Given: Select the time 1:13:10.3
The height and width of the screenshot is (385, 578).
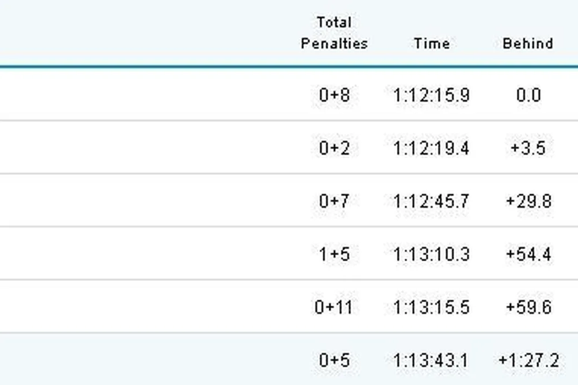Looking at the screenshot, I should point(432,254).
